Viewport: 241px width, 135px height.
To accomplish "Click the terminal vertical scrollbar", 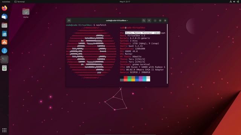I will [167, 54].
